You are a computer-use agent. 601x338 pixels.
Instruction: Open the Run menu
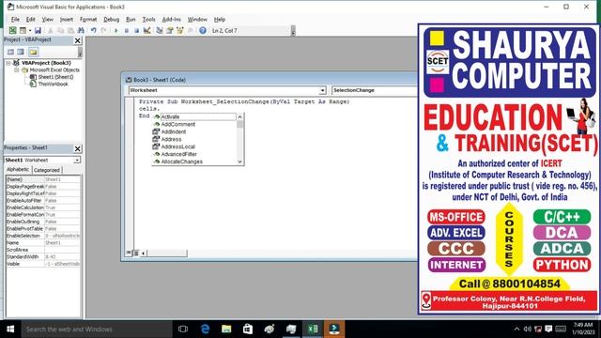[131, 19]
